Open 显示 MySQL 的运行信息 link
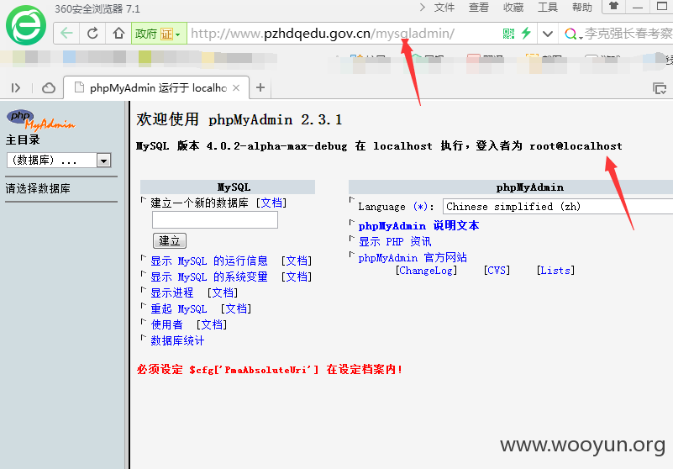The width and height of the screenshot is (673, 469). (x=209, y=261)
